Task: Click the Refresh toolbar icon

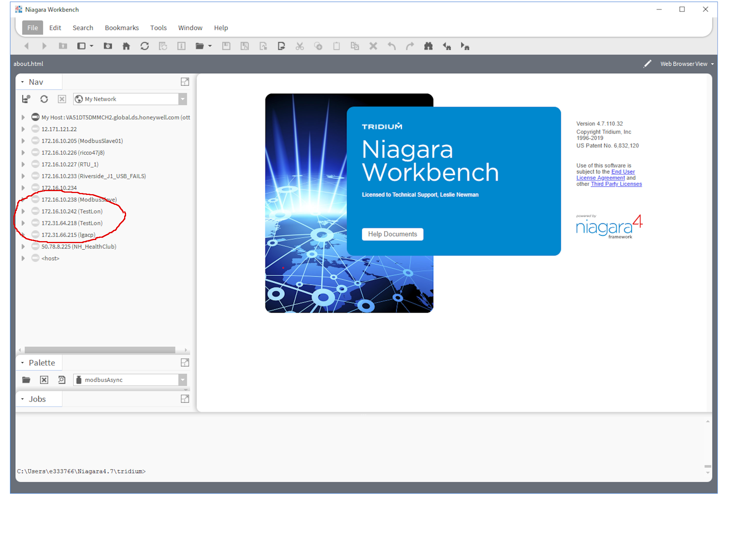Action: coord(144,46)
